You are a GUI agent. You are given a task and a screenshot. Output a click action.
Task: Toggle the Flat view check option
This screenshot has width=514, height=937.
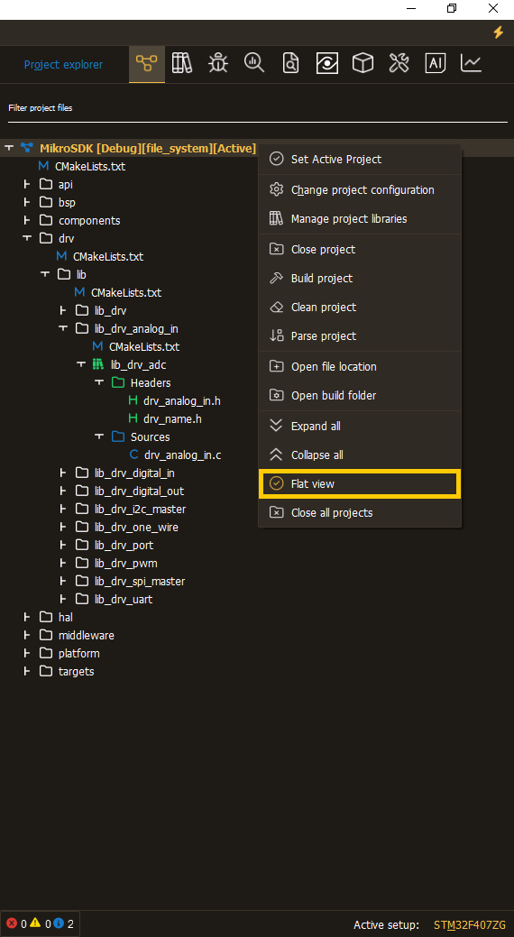click(x=359, y=483)
